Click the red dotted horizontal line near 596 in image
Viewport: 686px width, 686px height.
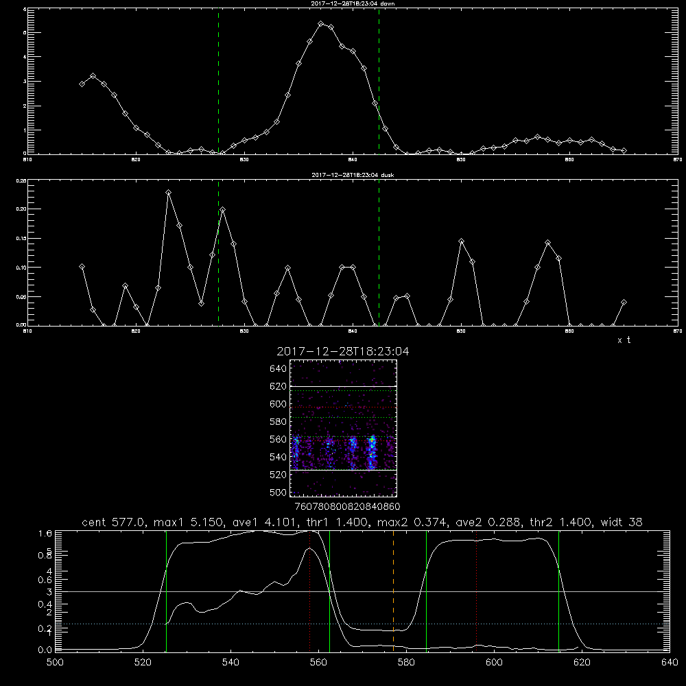tap(344, 407)
